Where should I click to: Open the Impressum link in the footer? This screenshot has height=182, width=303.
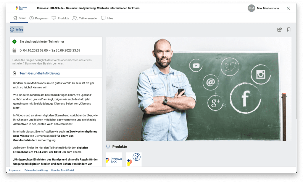tap(15, 170)
